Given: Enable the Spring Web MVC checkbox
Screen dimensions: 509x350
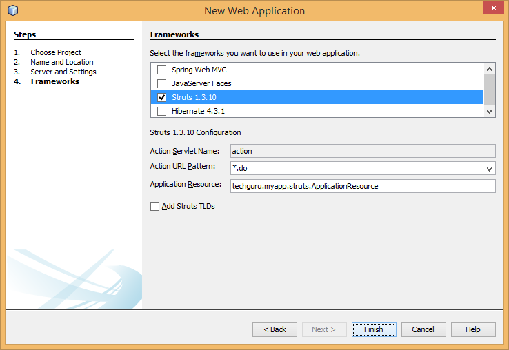Looking at the screenshot, I should (161, 70).
